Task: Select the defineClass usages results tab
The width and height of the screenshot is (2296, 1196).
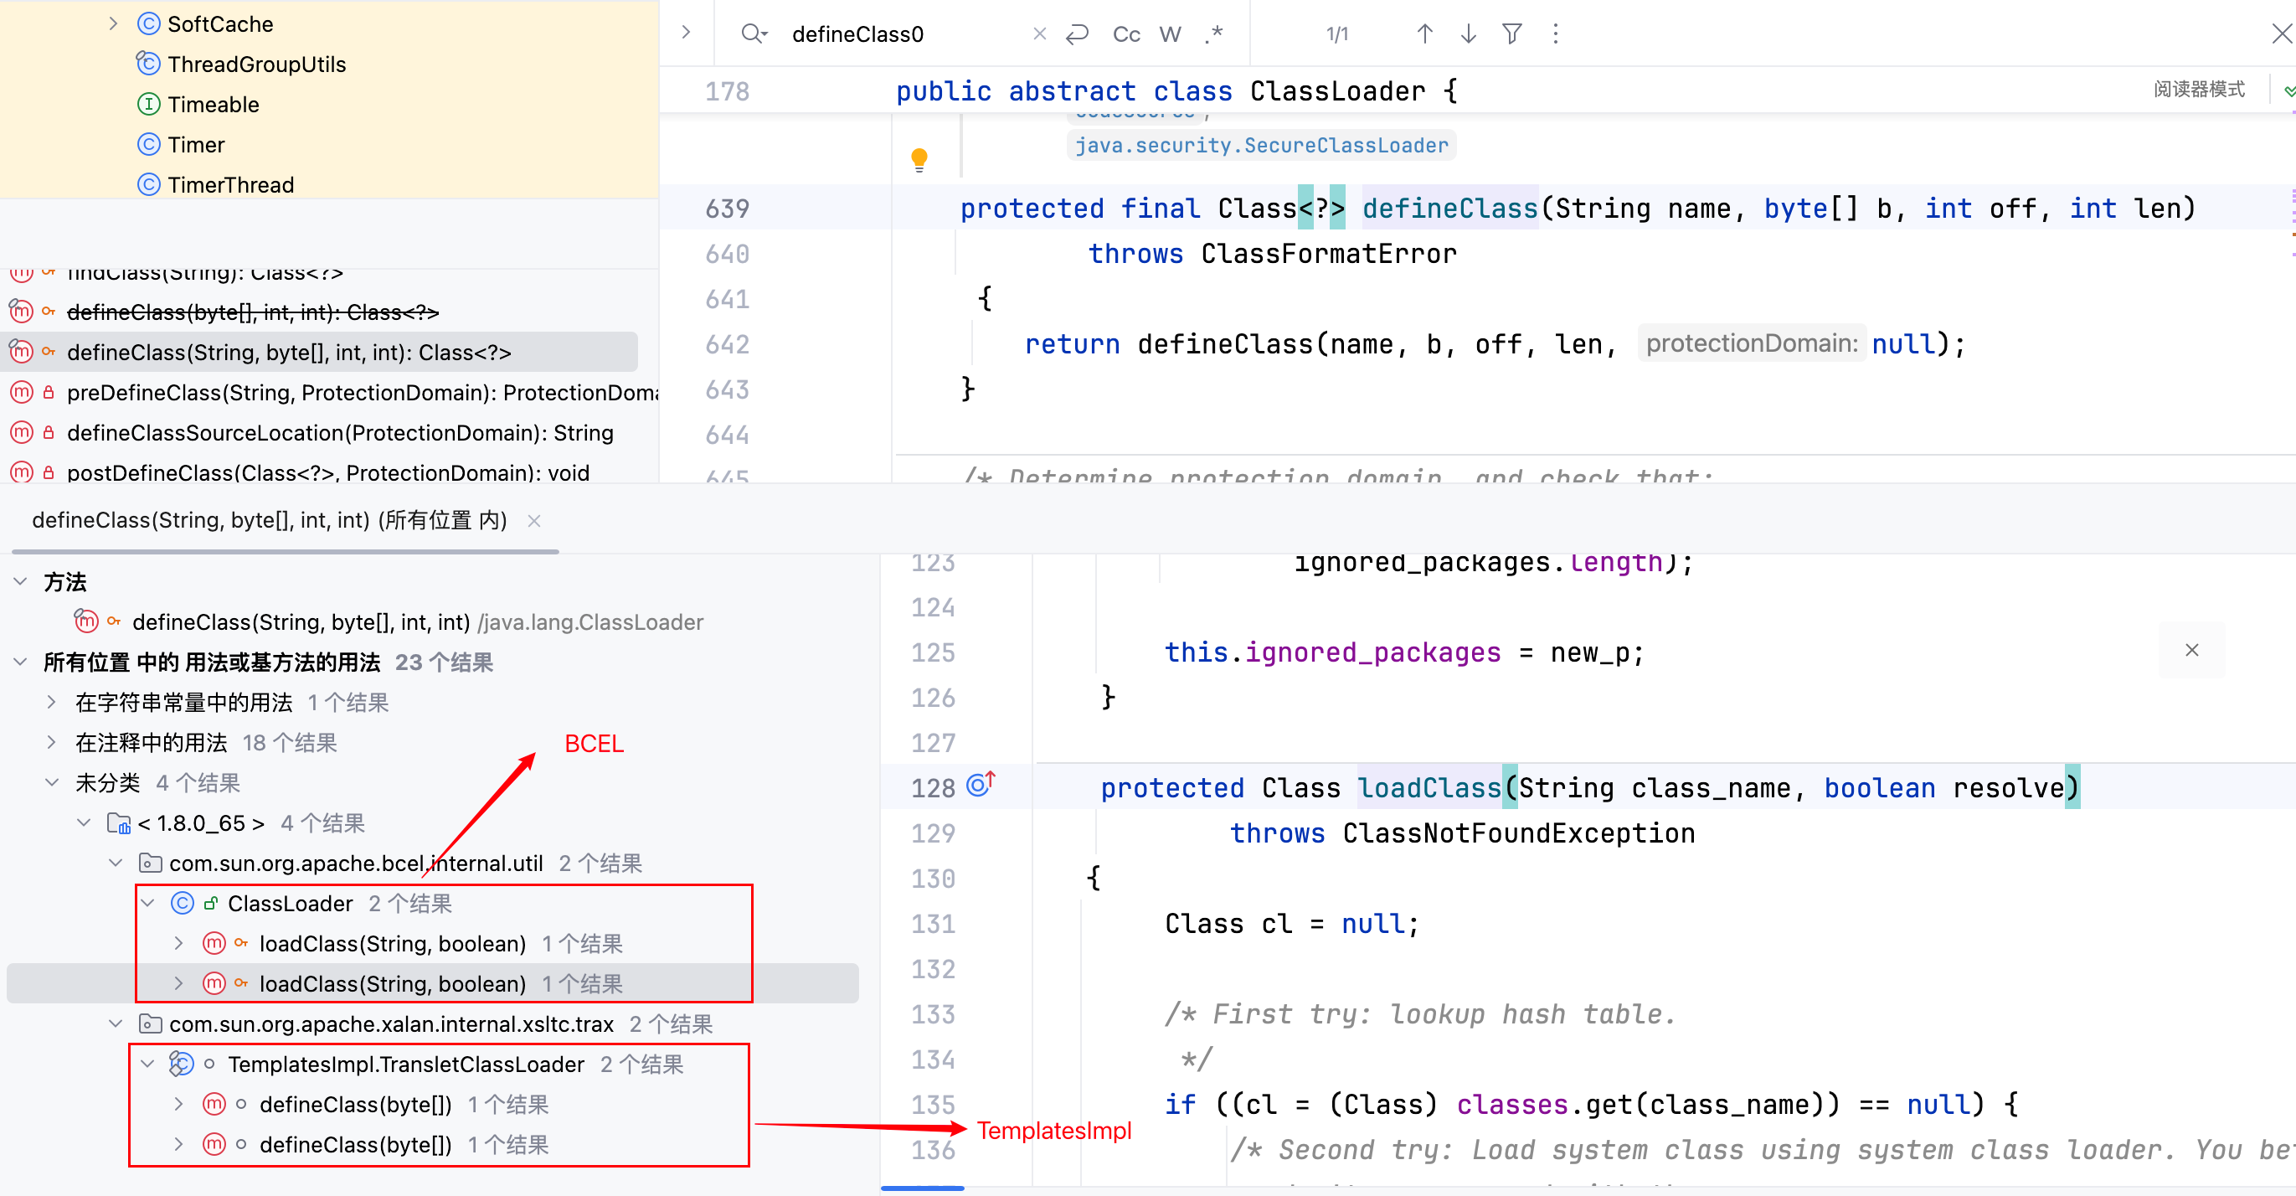Action: [x=268, y=520]
